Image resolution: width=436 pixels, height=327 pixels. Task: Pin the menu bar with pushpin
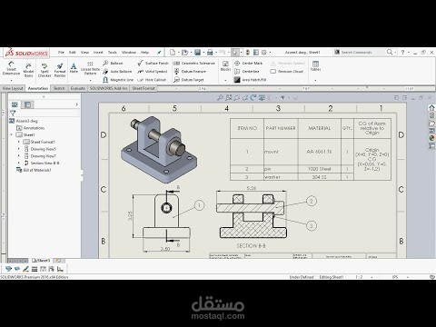click(159, 53)
